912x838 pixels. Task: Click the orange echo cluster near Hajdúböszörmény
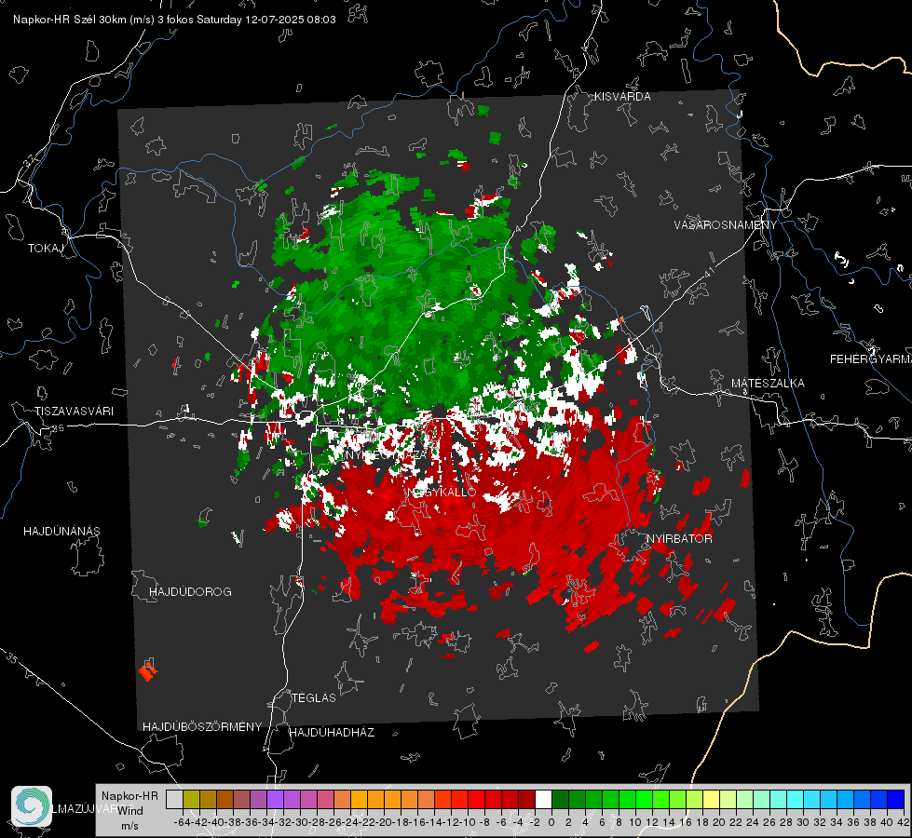(x=148, y=671)
